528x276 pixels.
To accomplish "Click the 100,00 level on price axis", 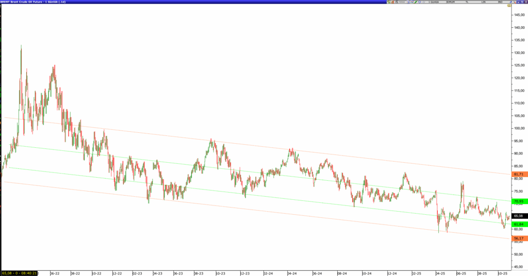I will pos(519,128).
